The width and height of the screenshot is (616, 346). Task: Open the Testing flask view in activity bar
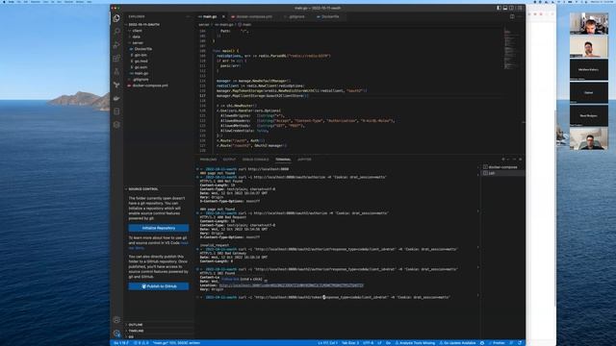click(116, 72)
